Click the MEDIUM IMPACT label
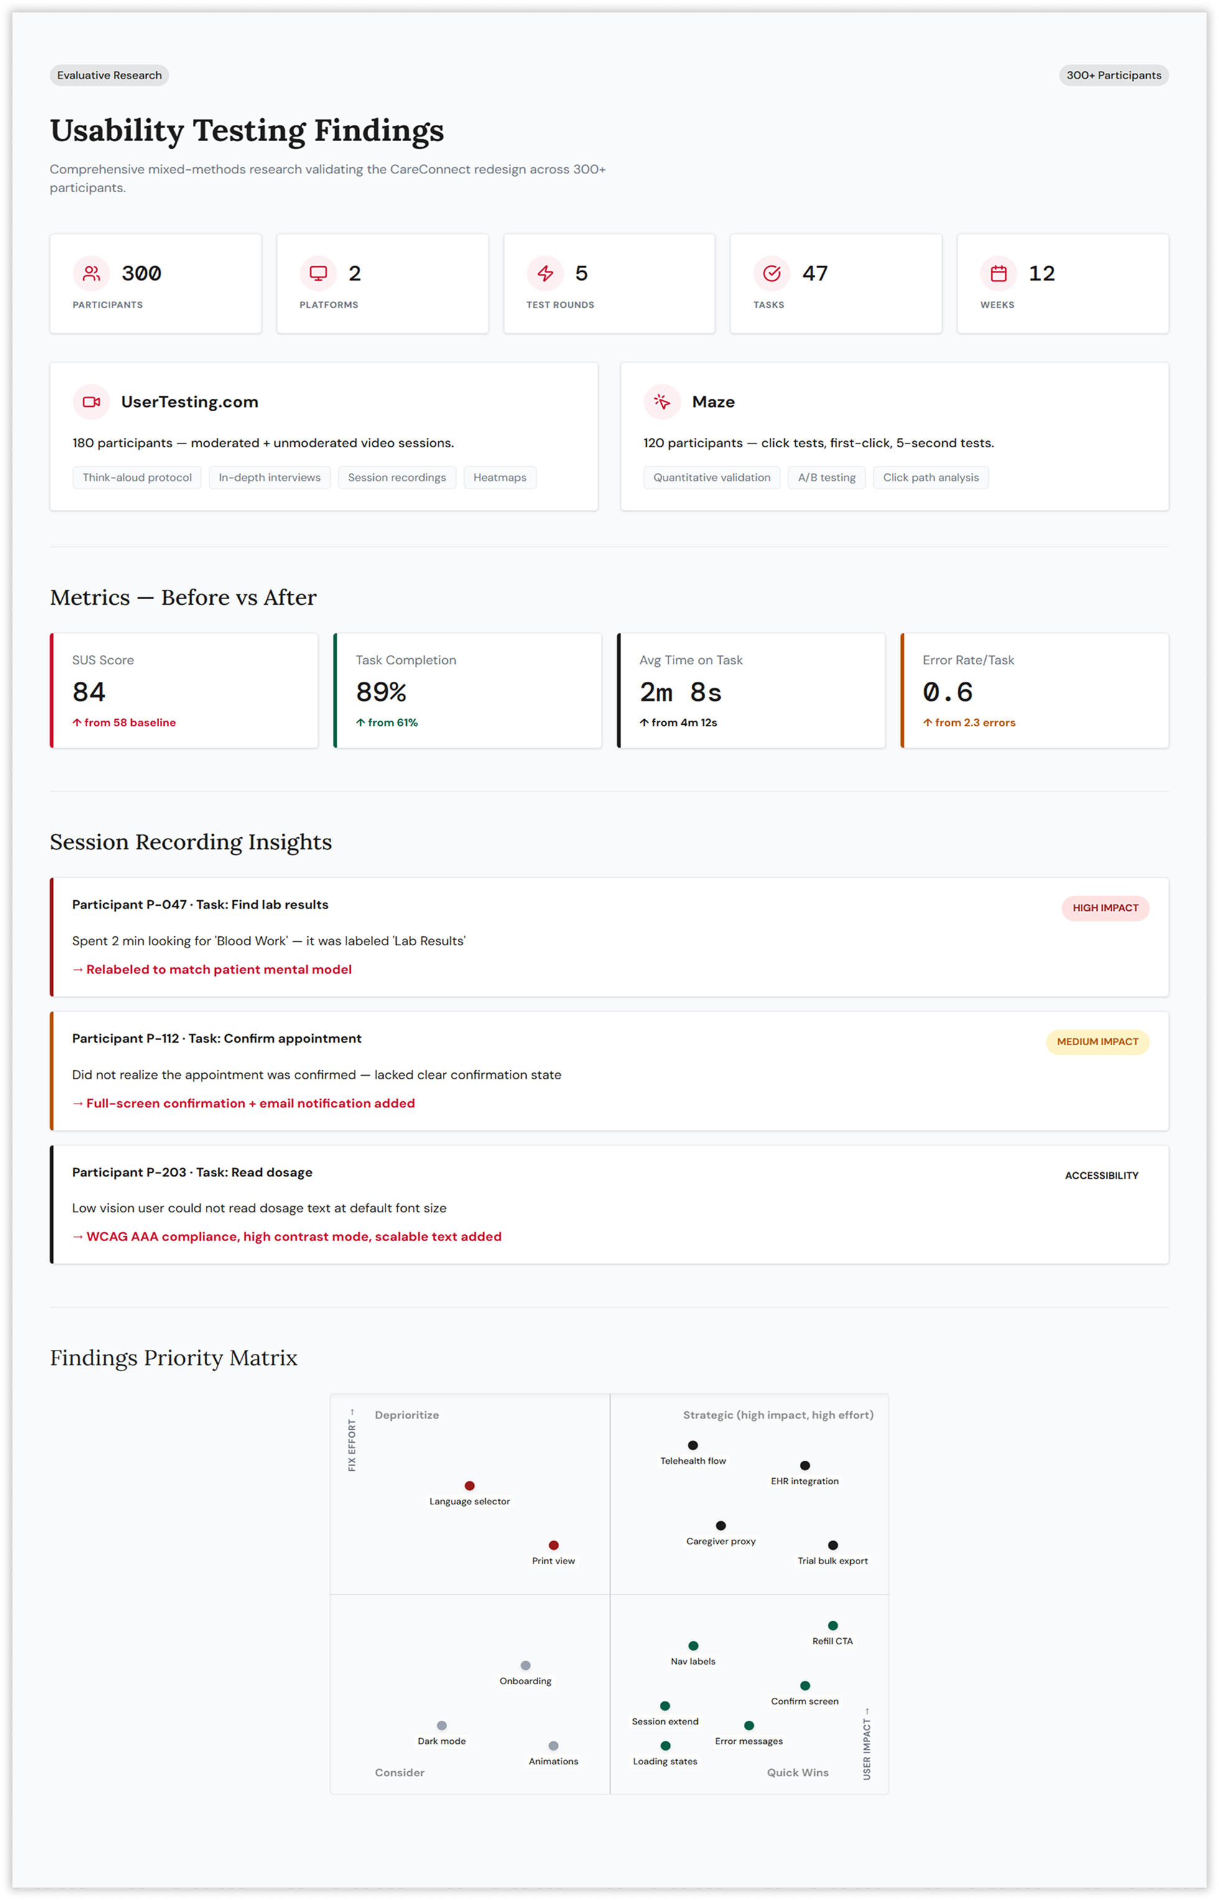This screenshot has height=1900, width=1219. coord(1097,1042)
